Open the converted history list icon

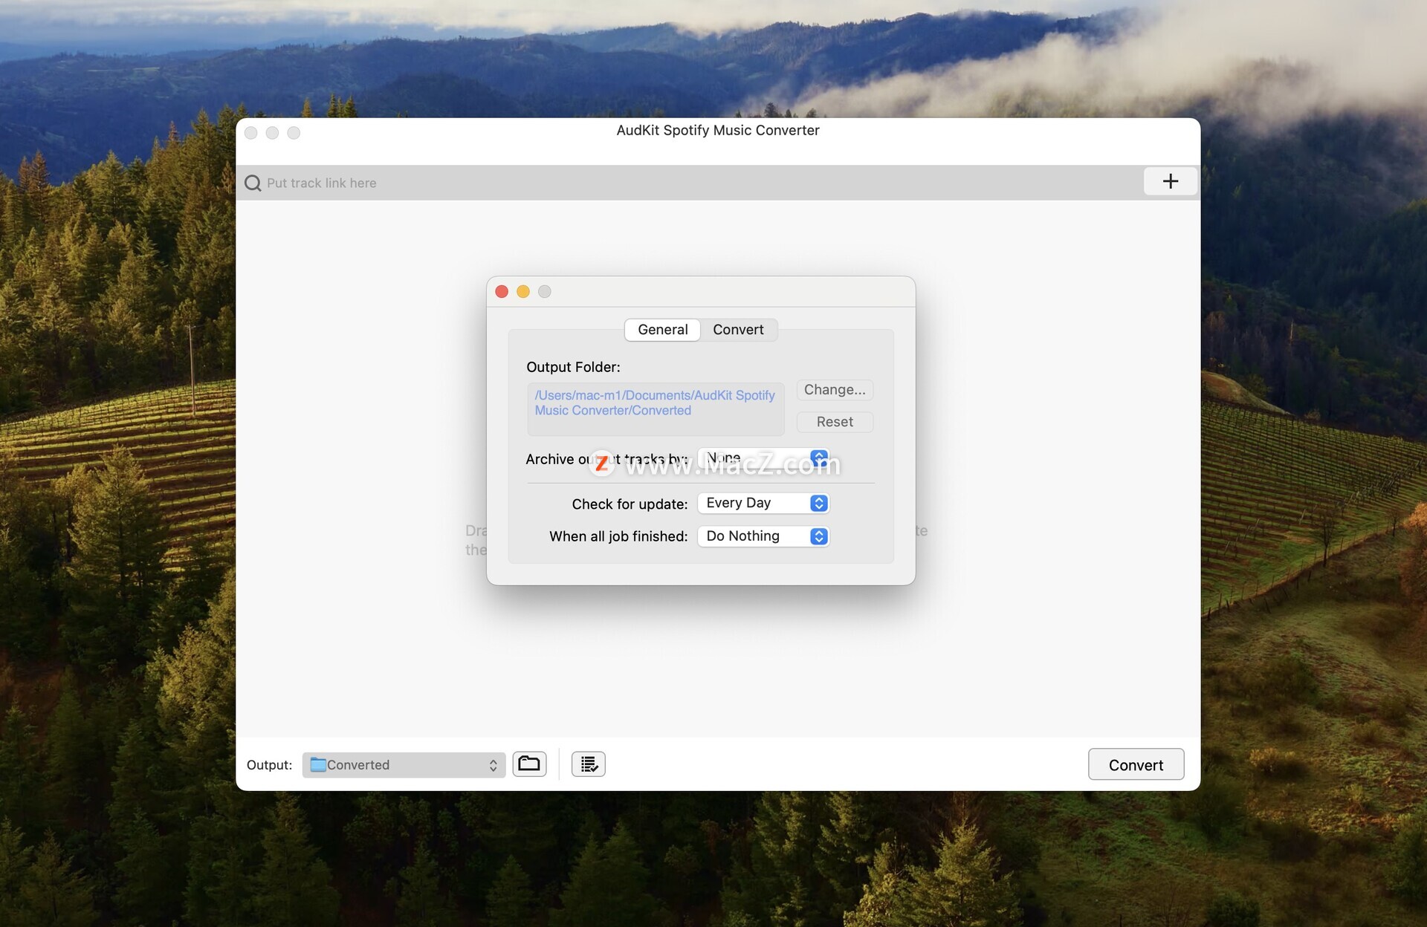point(589,764)
